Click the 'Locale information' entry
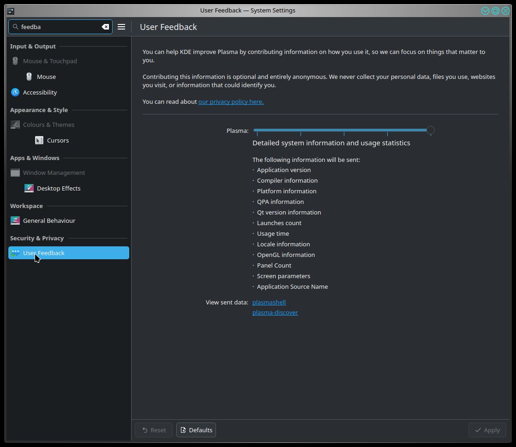The height and width of the screenshot is (447, 516). click(x=283, y=244)
